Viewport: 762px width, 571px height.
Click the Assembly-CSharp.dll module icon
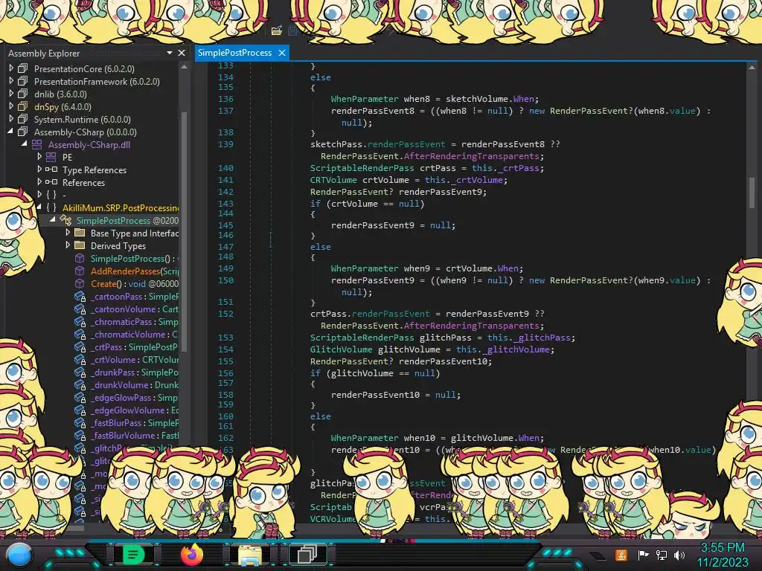[37, 144]
